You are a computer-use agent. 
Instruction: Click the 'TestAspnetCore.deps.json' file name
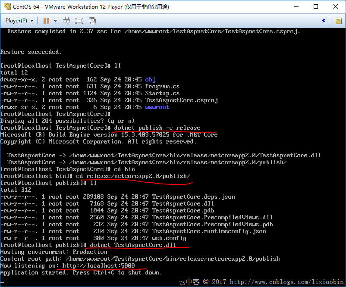click(x=194, y=197)
